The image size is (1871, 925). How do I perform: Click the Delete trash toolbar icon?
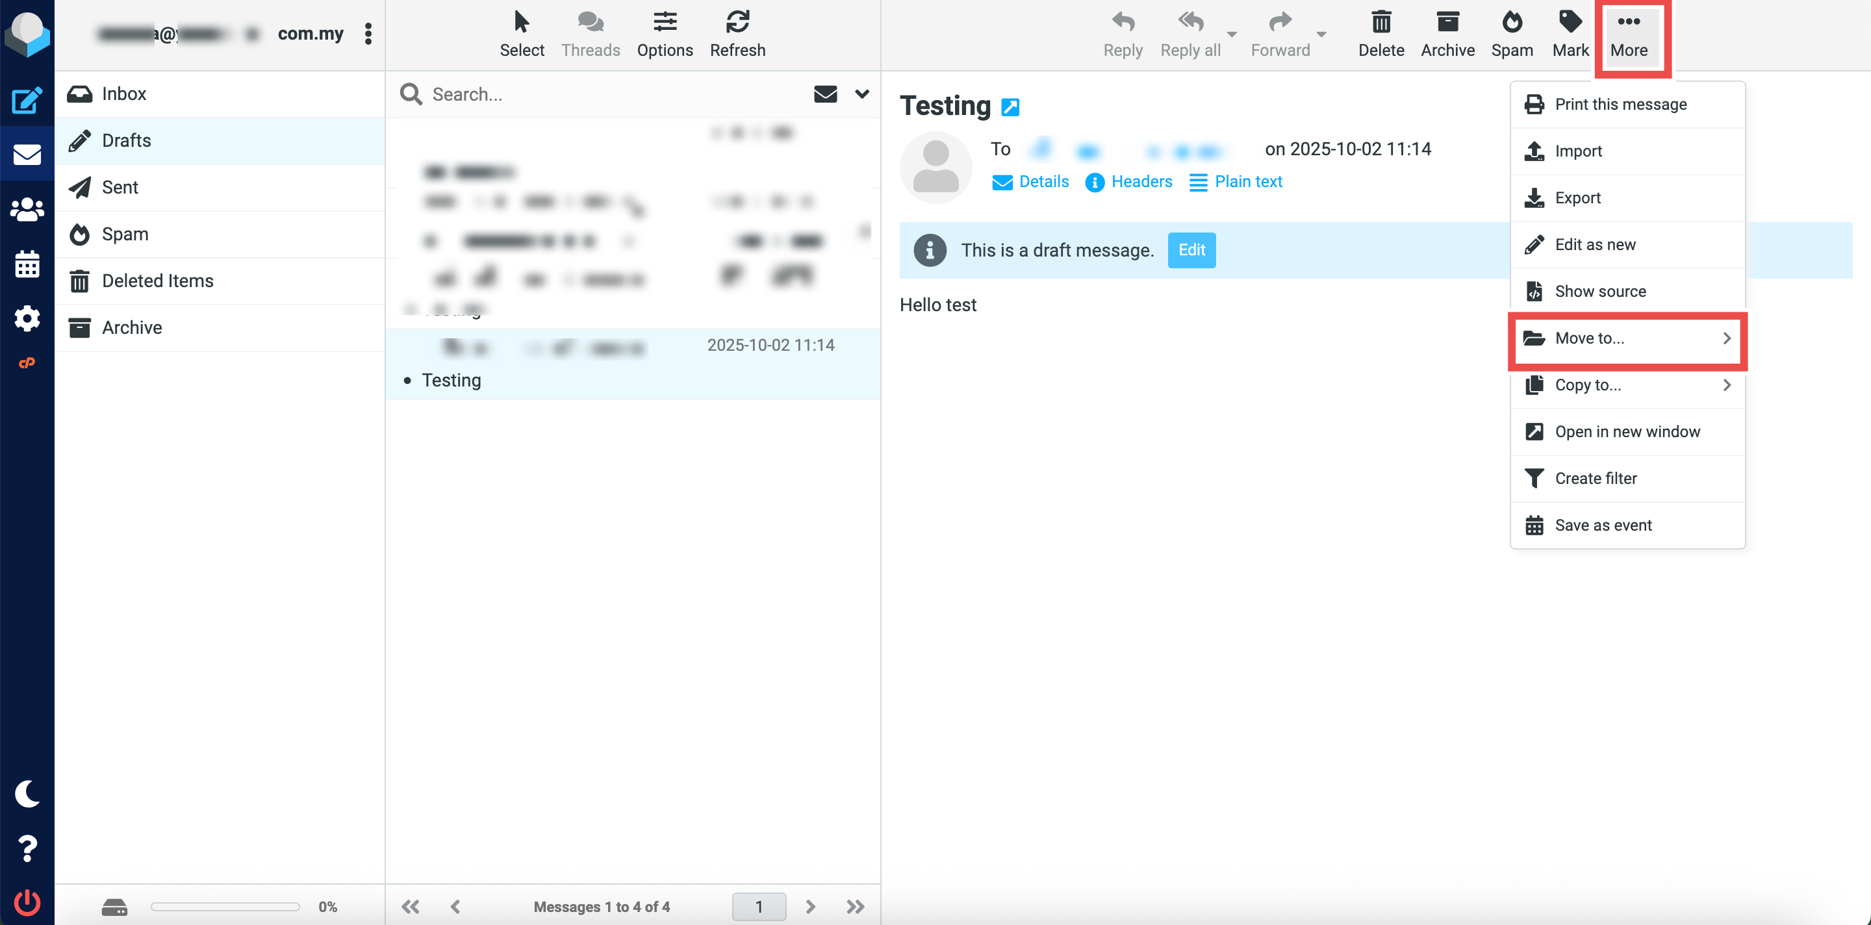click(1380, 33)
